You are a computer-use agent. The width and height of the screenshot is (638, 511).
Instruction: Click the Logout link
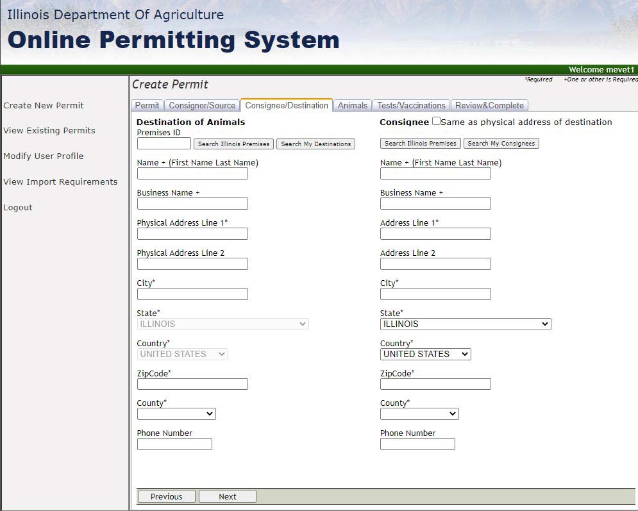pyautogui.click(x=18, y=208)
